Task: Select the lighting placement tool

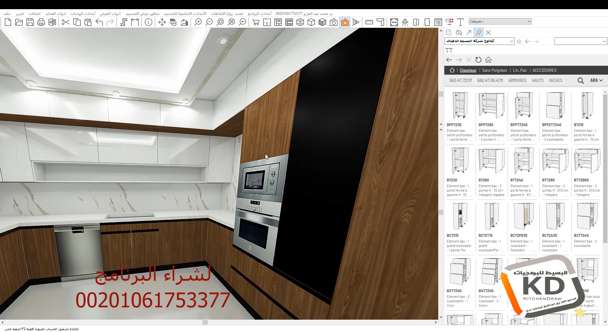Action: [405, 22]
